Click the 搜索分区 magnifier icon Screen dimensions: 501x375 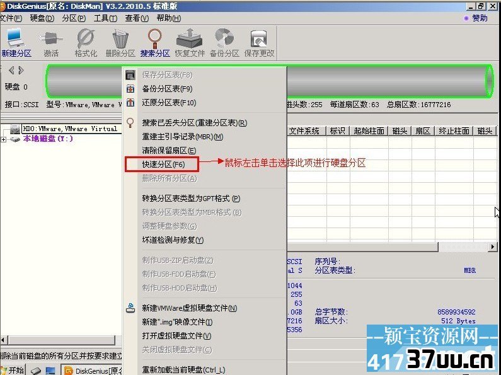[154, 38]
